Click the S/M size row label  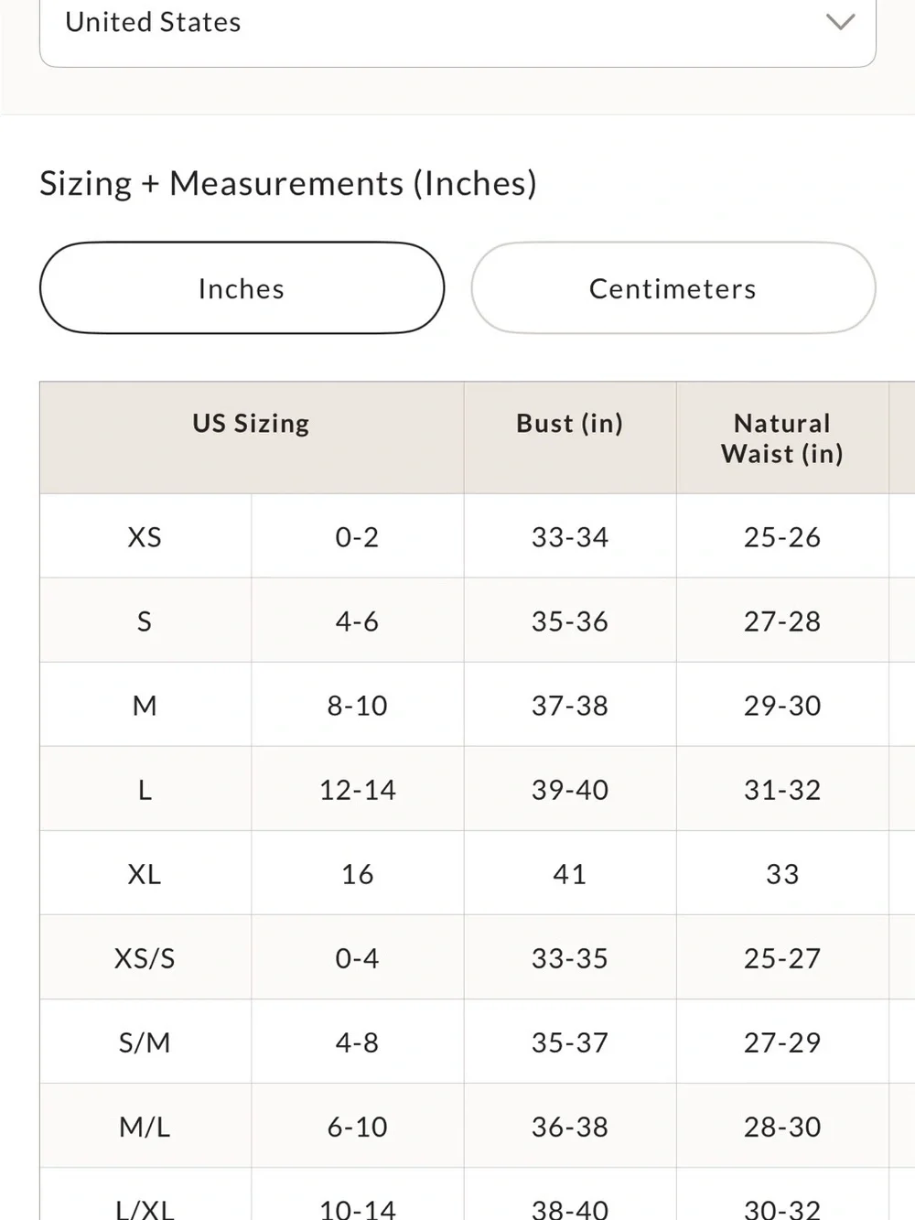point(145,1042)
